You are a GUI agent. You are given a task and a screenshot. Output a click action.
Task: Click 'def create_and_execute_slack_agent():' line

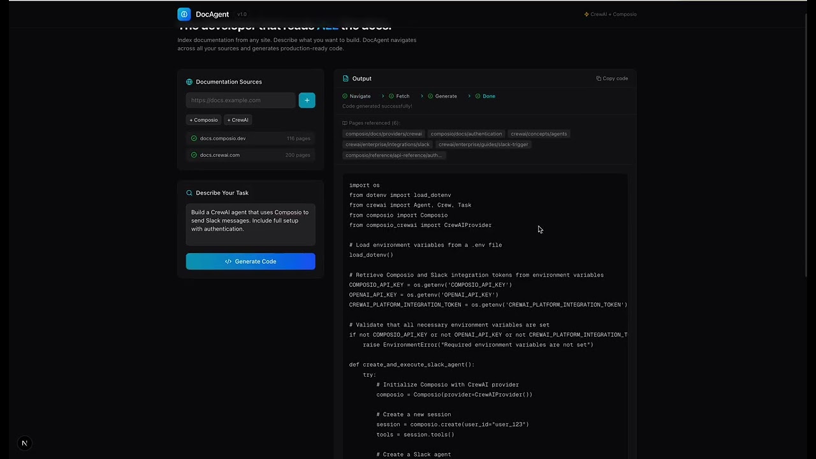[412, 365]
